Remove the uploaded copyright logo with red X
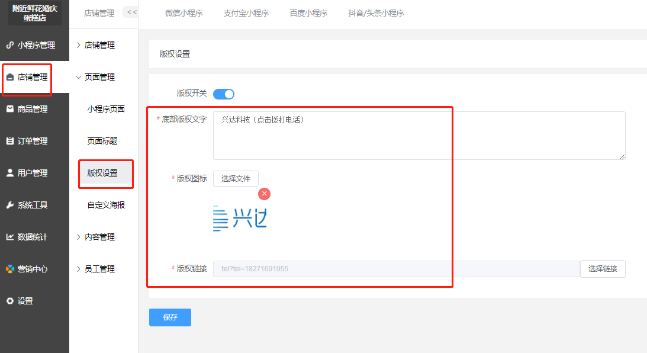 [264, 194]
